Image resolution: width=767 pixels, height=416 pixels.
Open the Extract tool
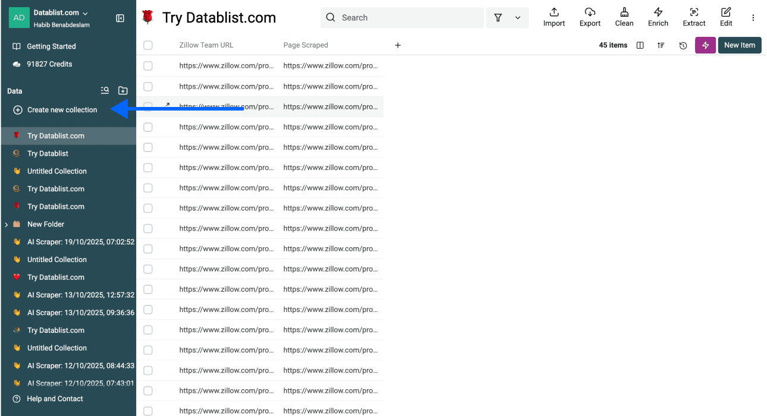(694, 17)
